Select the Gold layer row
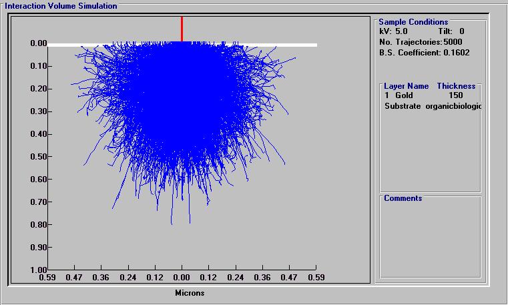This screenshot has height=305, width=508. (424, 95)
